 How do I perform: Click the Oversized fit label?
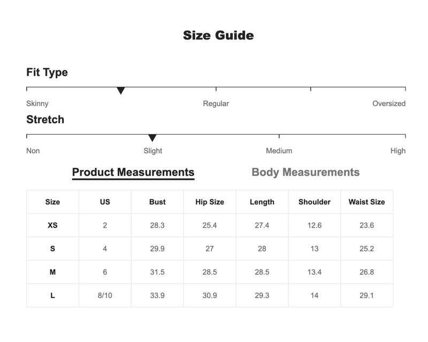coord(389,104)
